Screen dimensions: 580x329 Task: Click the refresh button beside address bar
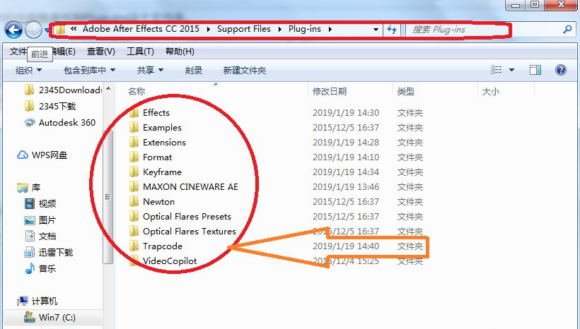392,30
